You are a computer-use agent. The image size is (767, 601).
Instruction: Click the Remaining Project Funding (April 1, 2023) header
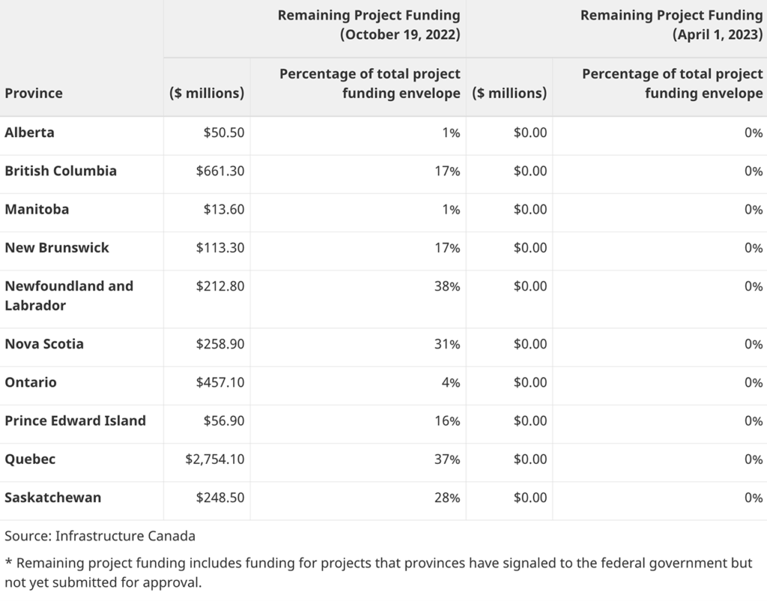pos(671,25)
